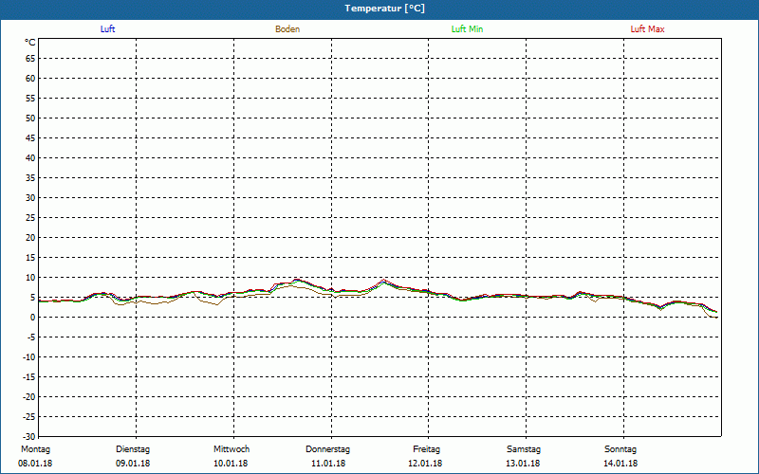Click the 30 y-axis value
This screenshot has height=474, width=759.
click(30, 198)
